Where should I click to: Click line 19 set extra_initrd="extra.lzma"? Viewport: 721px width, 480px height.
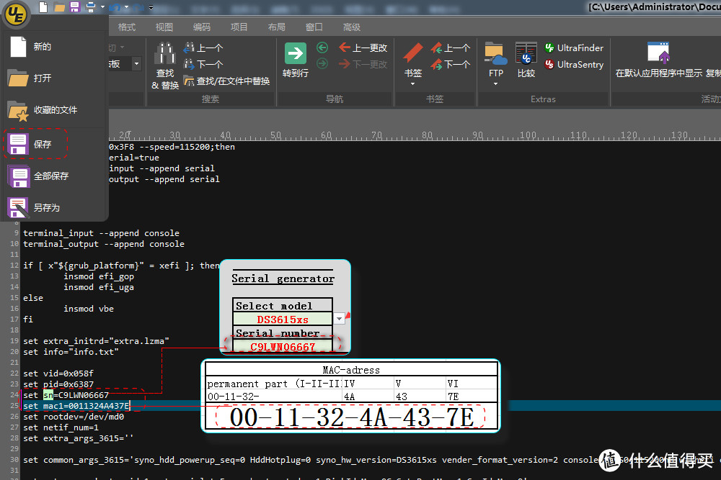[x=96, y=341]
